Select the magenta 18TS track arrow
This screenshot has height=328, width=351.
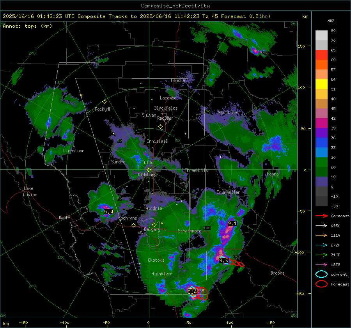(x=321, y=265)
